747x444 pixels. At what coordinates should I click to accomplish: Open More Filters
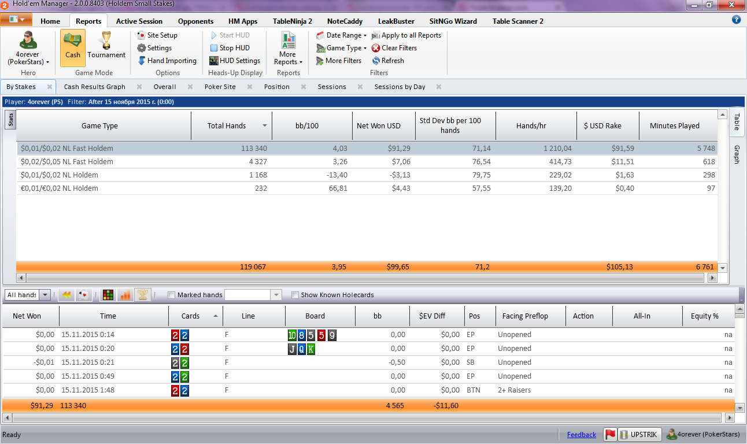[339, 61]
